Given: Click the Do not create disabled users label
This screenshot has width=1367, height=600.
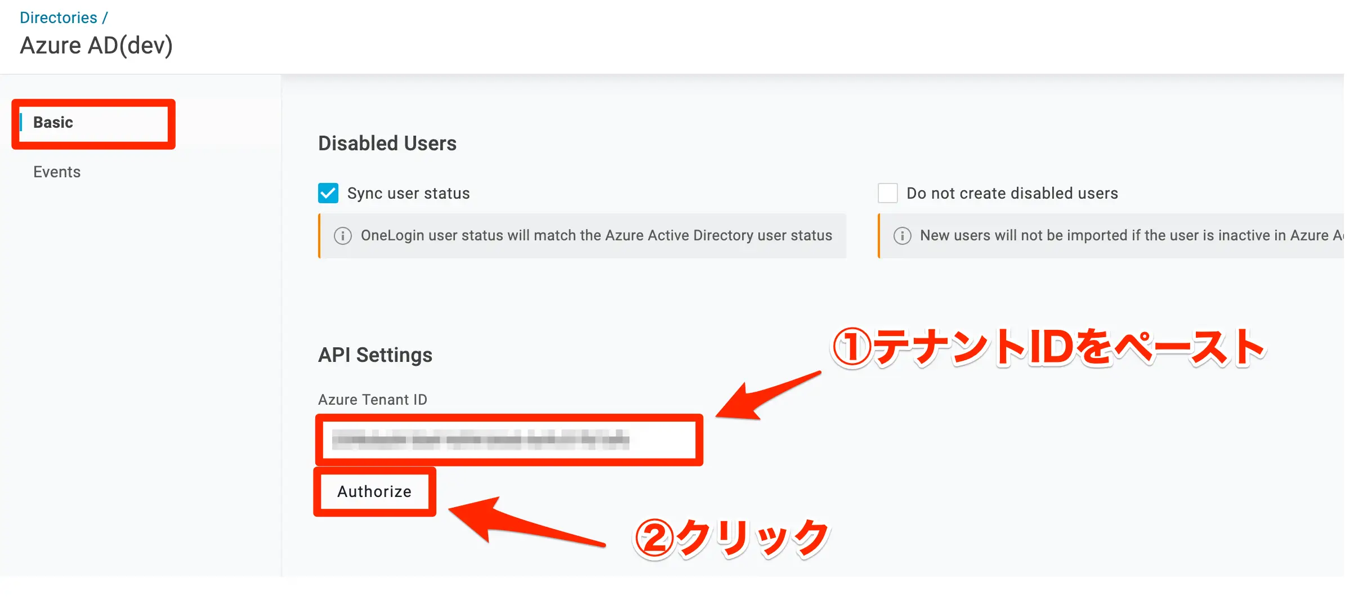Looking at the screenshot, I should [x=1012, y=194].
